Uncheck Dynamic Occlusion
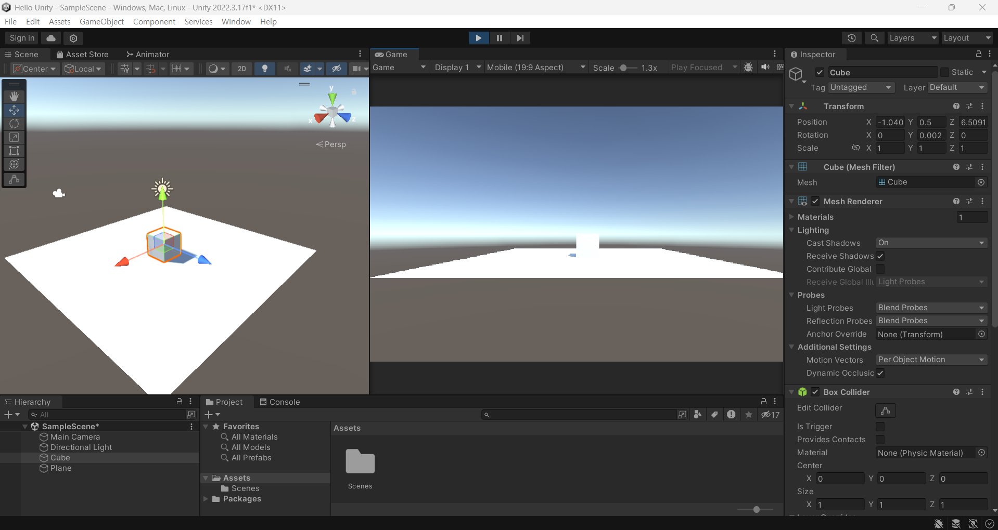 click(x=880, y=373)
